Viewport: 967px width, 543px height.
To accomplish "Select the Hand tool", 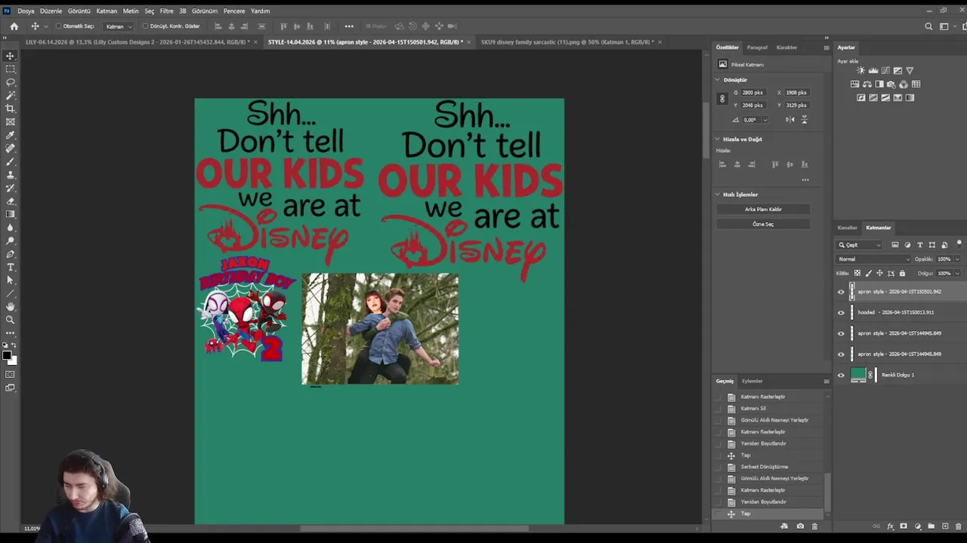I will coord(11,306).
